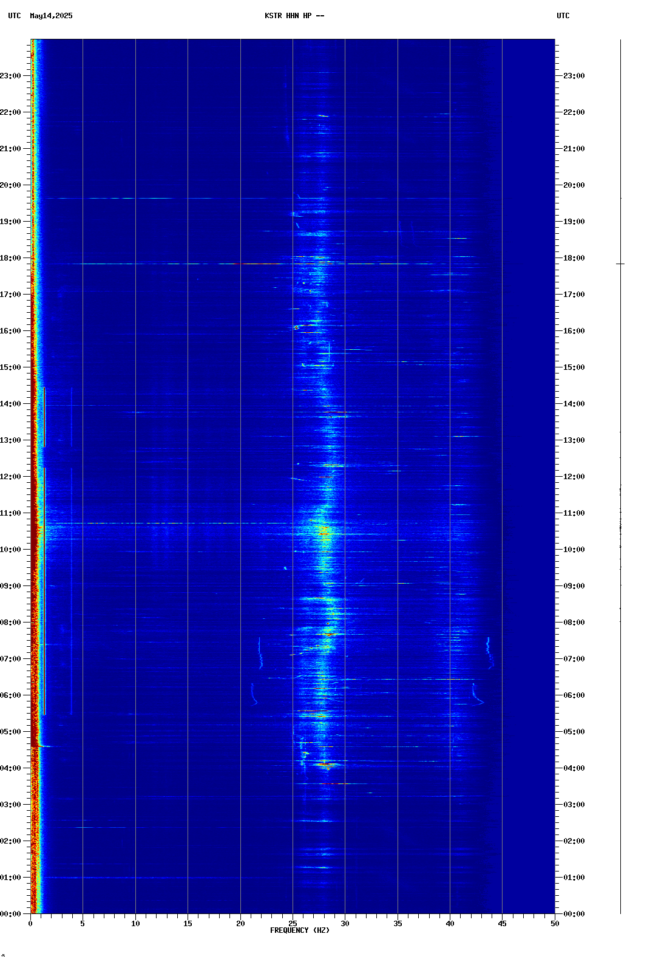The height and width of the screenshot is (962, 647).
Task: Click the 45 Hz frequency tick label
Action: click(x=502, y=924)
